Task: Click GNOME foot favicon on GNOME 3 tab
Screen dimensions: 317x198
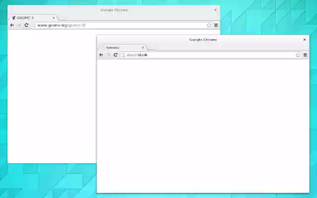Action: point(14,18)
